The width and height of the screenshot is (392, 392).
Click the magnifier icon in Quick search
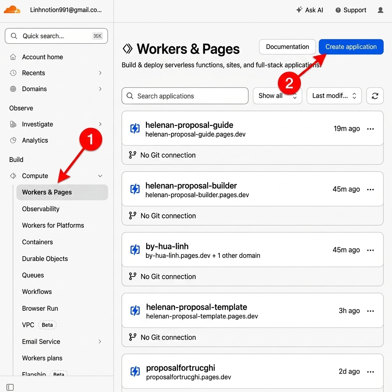(14, 36)
